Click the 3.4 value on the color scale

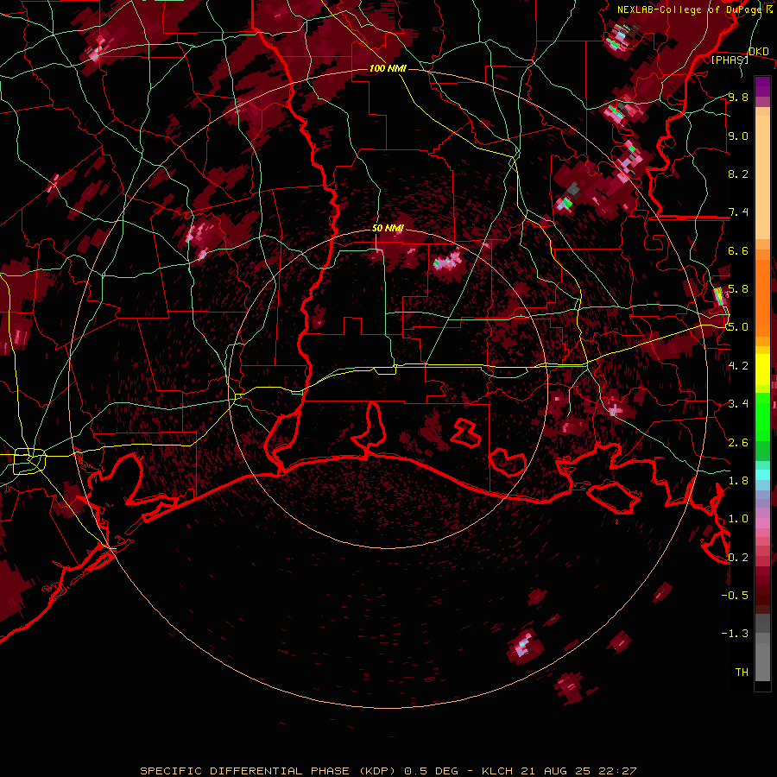[x=738, y=404]
